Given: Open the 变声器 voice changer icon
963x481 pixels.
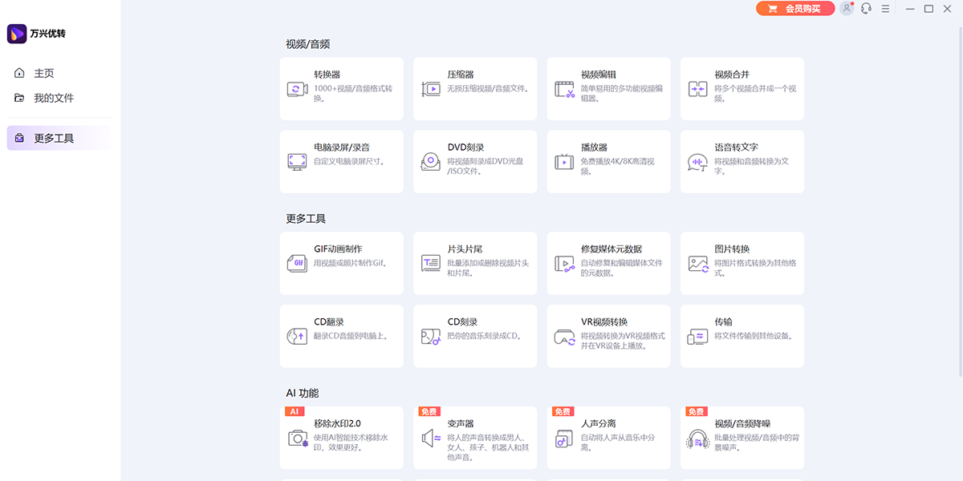Looking at the screenshot, I should click(431, 439).
